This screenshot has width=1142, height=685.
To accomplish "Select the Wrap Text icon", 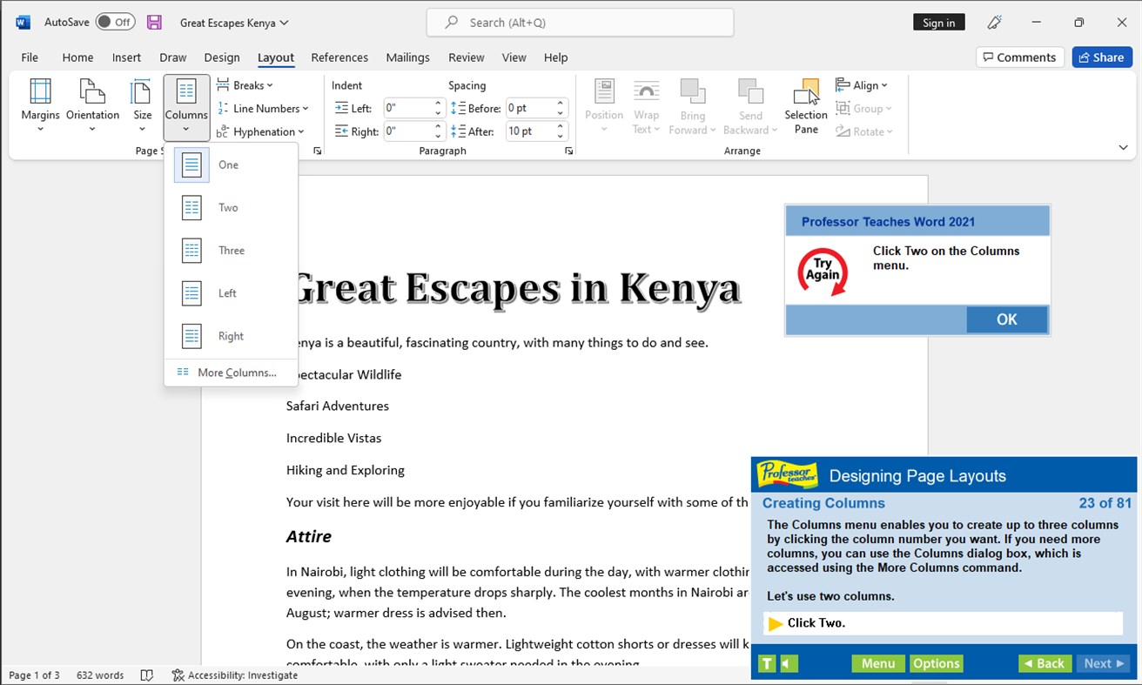I will click(646, 104).
